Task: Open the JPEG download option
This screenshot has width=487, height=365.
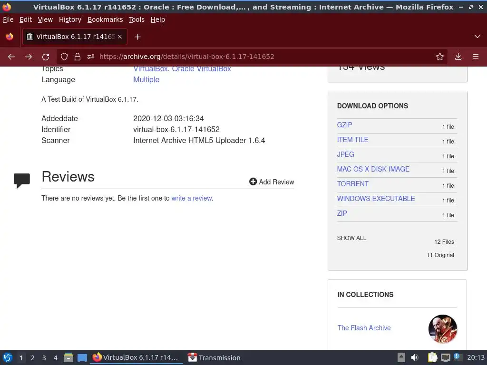Action: 345,154
